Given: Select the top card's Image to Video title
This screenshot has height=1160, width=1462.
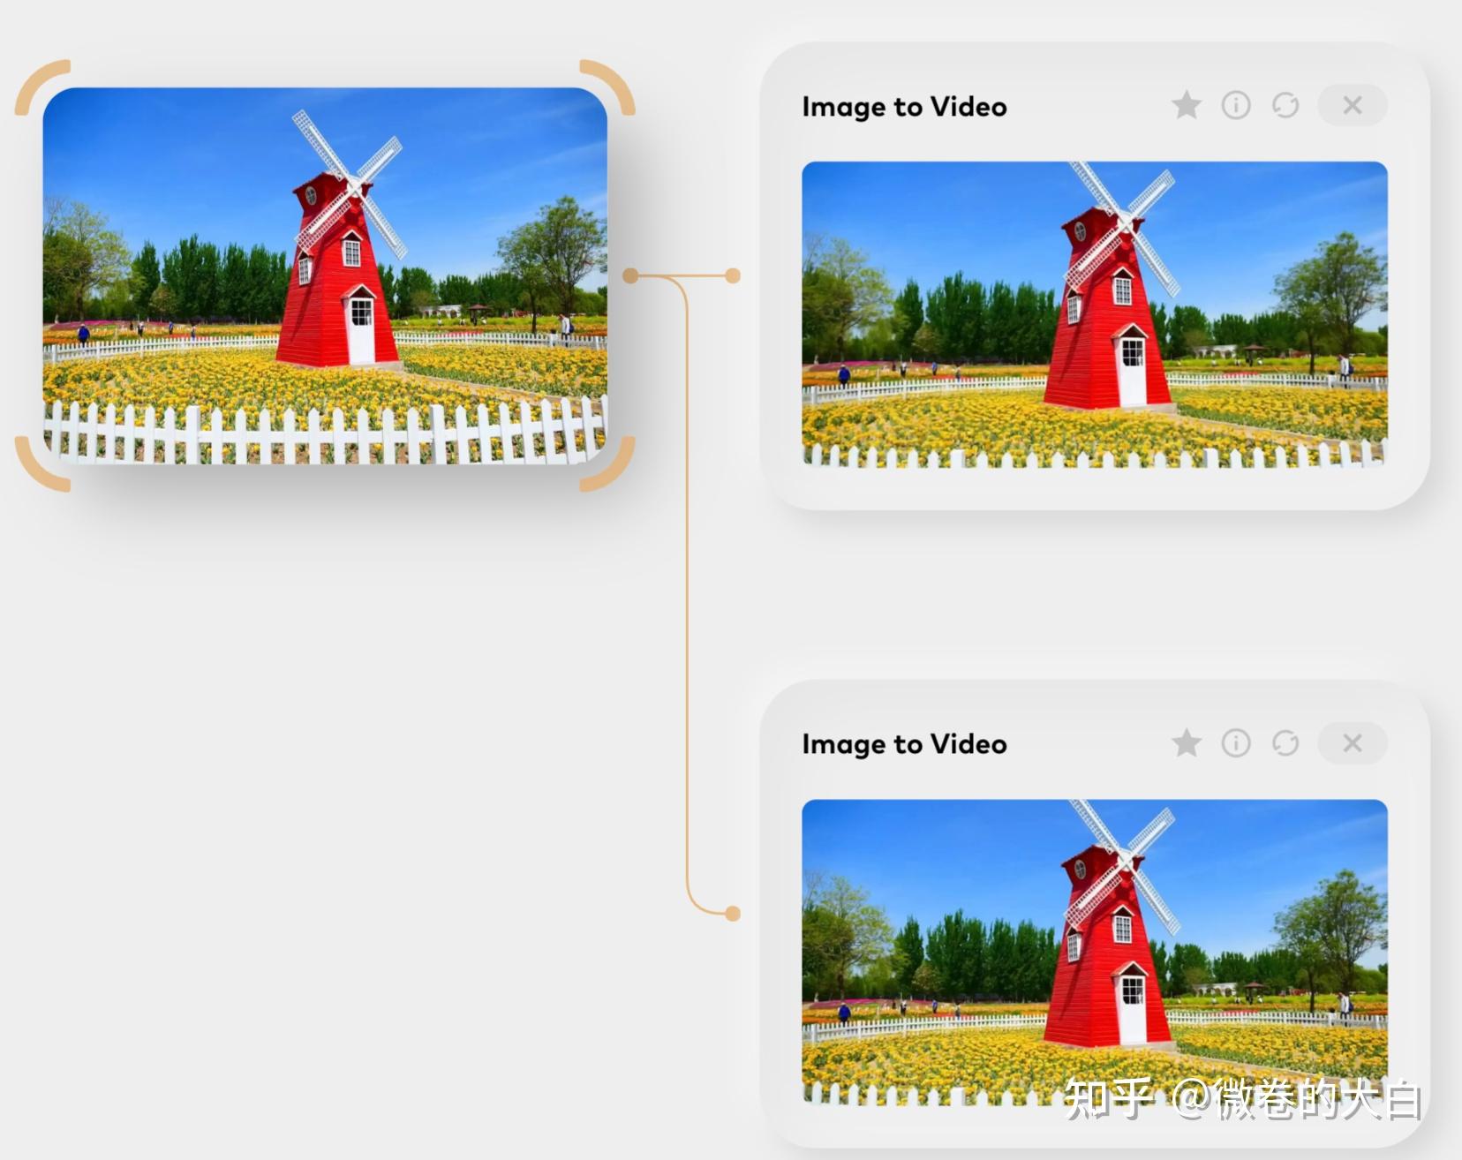Looking at the screenshot, I should (x=904, y=108).
